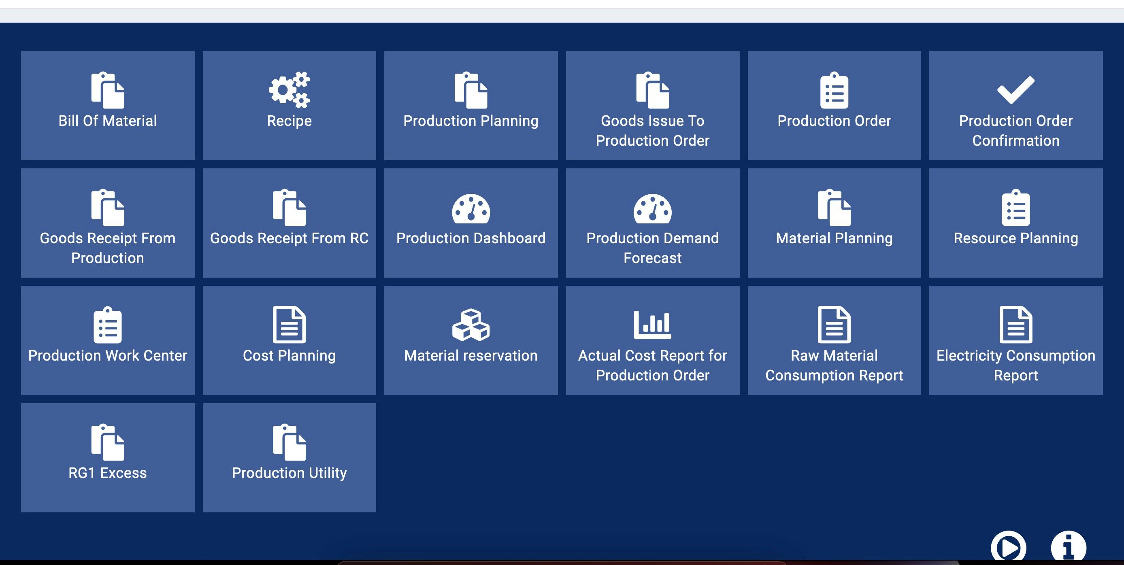The image size is (1124, 565).
Task: Click the info icon at the bottom right
Action: point(1068,547)
